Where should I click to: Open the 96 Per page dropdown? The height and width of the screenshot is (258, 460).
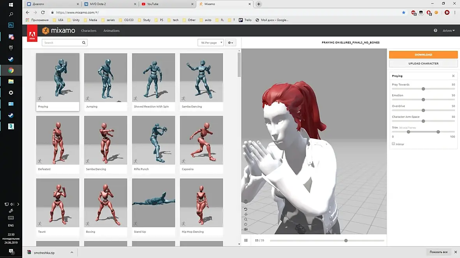click(211, 43)
